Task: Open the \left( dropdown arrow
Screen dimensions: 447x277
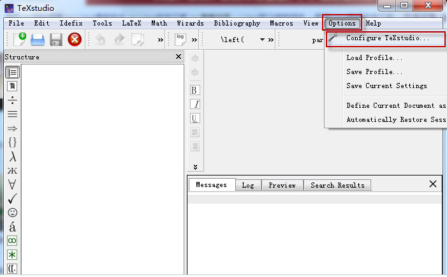Action: 262,40
